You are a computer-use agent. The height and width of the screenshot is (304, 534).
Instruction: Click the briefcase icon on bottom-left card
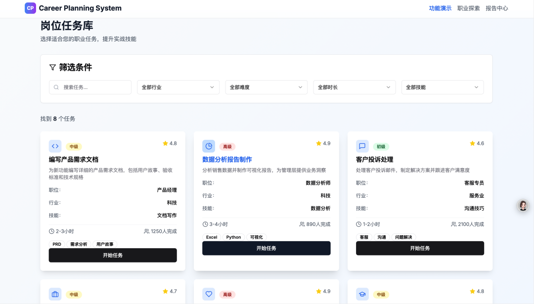tap(55, 294)
